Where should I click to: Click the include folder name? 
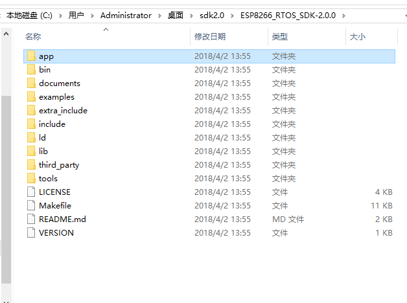pyautogui.click(x=52, y=124)
